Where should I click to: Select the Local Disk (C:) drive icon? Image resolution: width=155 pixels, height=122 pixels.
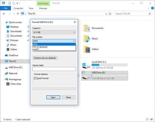[86, 66]
